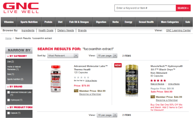The height and width of the screenshot is (118, 193).
Task: Open the Sports Nutrition menu
Action: coord(29,22)
